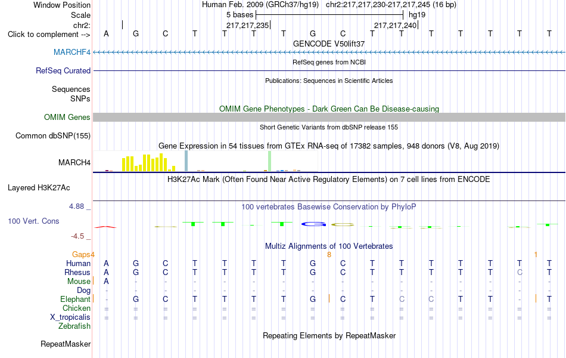Click the orange gap count 8

(x=329, y=255)
